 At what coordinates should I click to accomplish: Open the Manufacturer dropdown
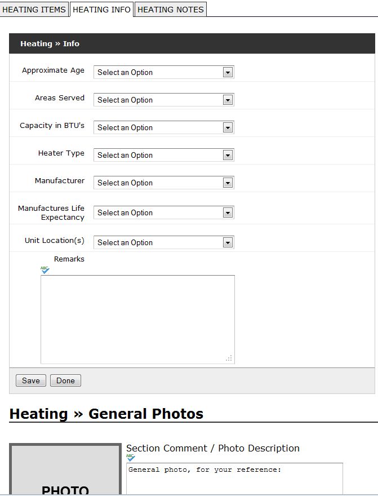(164, 183)
